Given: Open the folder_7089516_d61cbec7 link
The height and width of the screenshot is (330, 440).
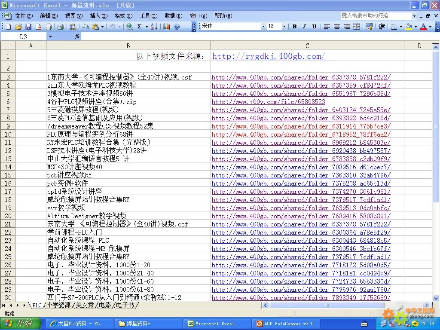Looking at the screenshot, I should (301, 167).
